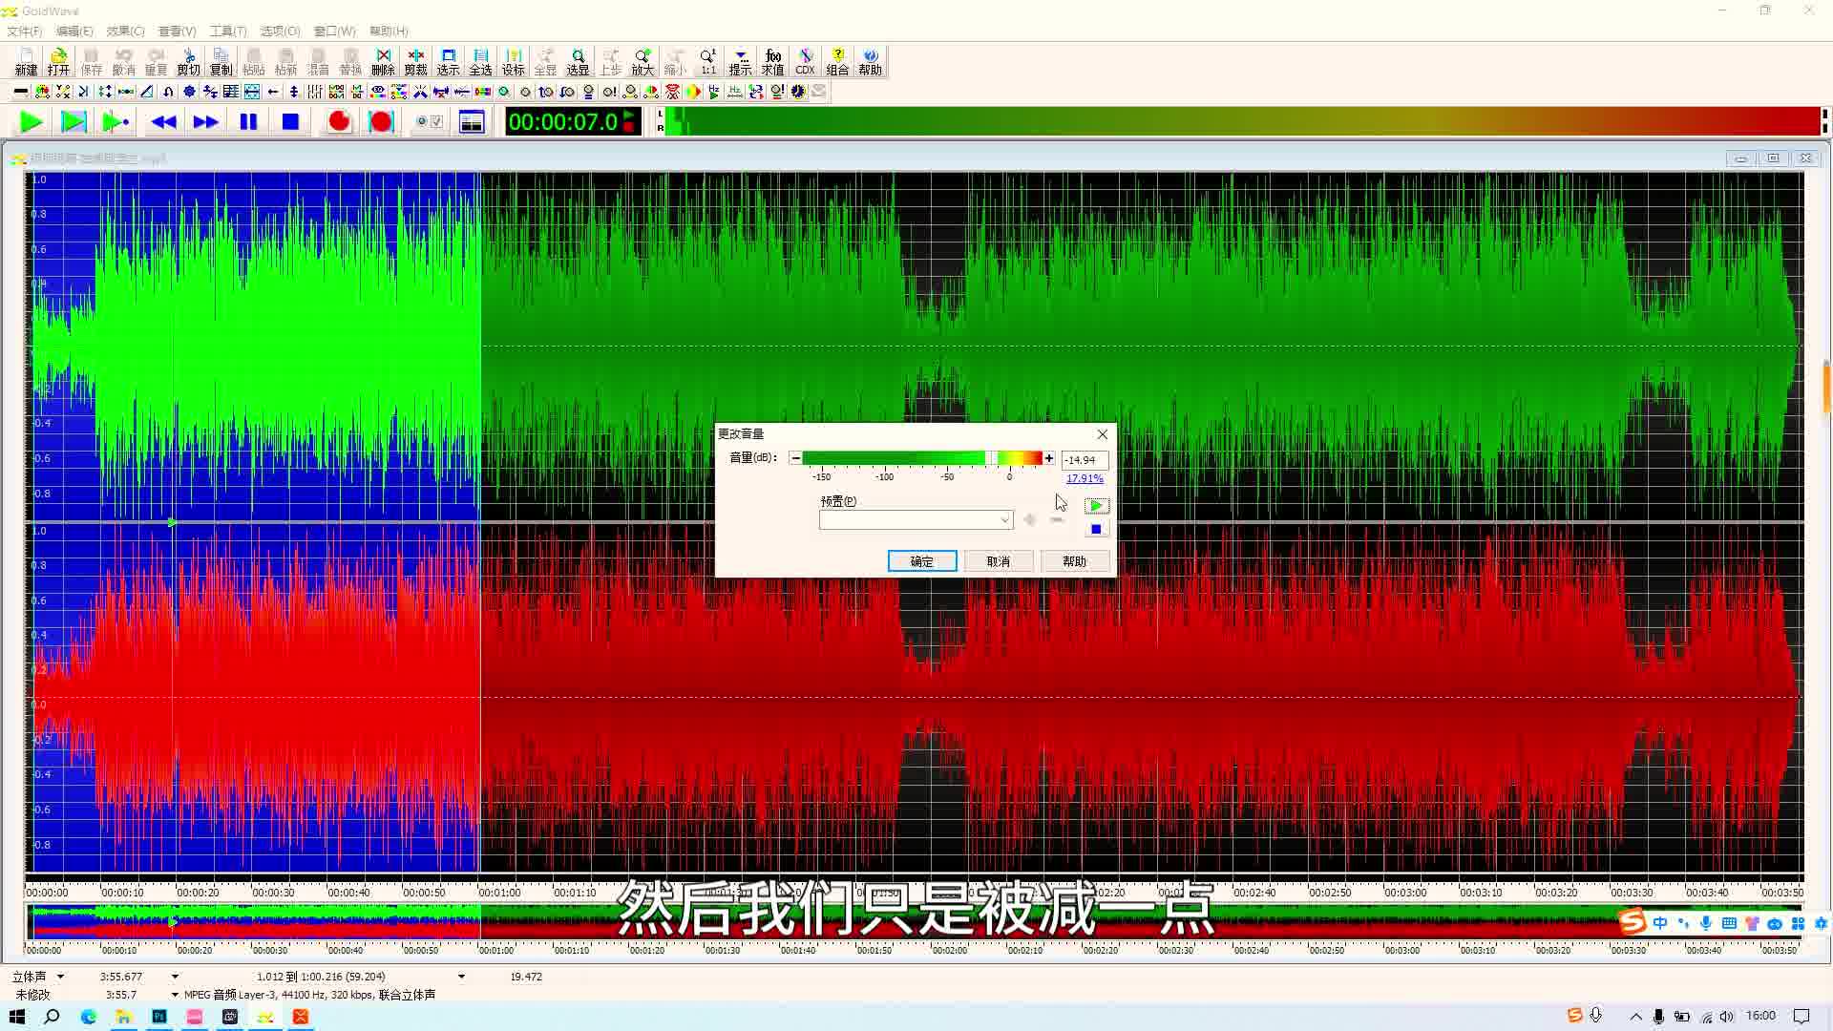This screenshot has width=1833, height=1031.
Task: Restore 1:1 zoom with the 1:1 icon
Action: (x=707, y=61)
